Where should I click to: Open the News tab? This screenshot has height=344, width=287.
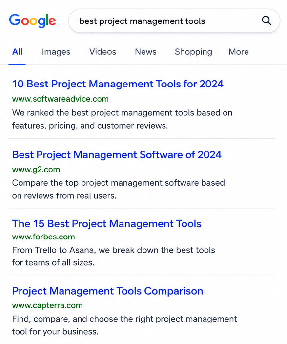coord(145,52)
